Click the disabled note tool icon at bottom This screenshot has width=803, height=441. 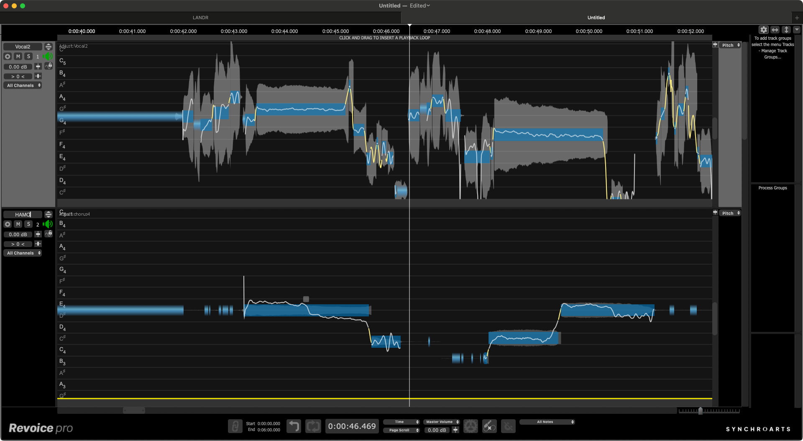508,426
